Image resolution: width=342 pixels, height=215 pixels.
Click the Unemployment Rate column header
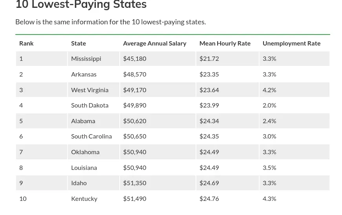coord(291,43)
